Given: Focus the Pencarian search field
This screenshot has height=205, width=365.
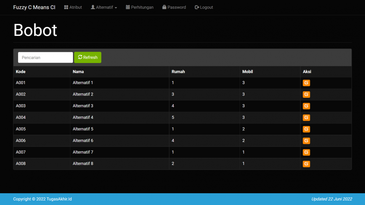Looking at the screenshot, I should pos(45,57).
